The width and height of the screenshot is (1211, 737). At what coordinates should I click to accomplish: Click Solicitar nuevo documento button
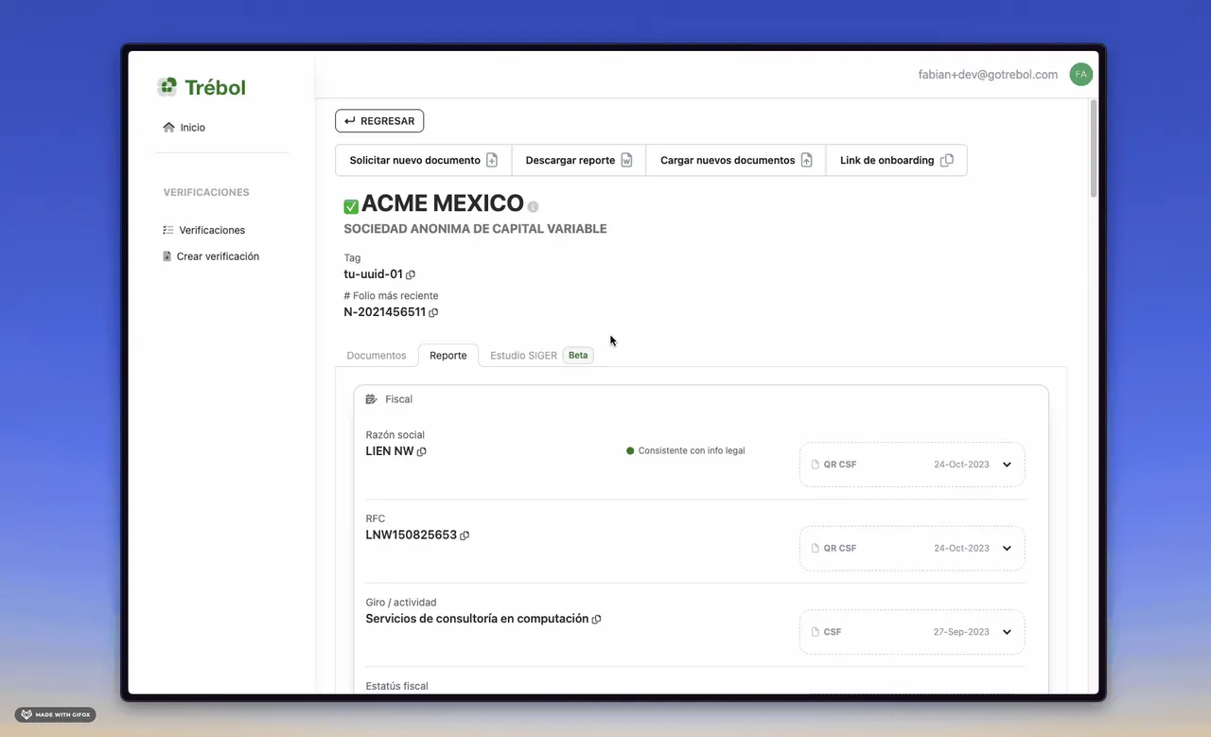point(424,160)
